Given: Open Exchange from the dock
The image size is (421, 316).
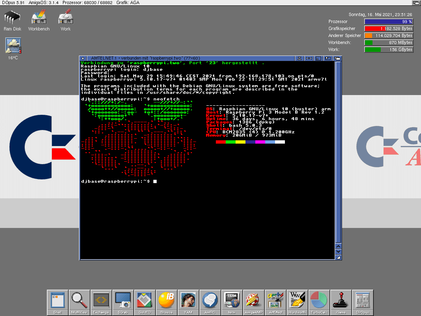Looking at the screenshot, I should coord(101,302).
